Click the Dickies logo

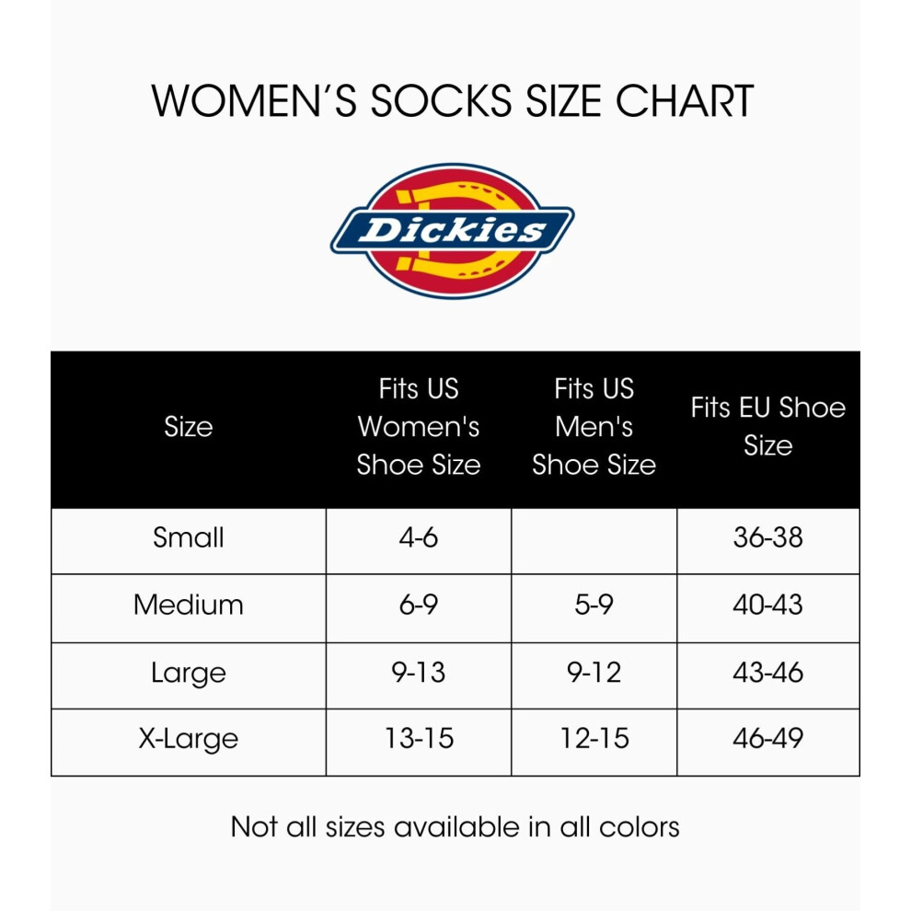[x=452, y=231]
